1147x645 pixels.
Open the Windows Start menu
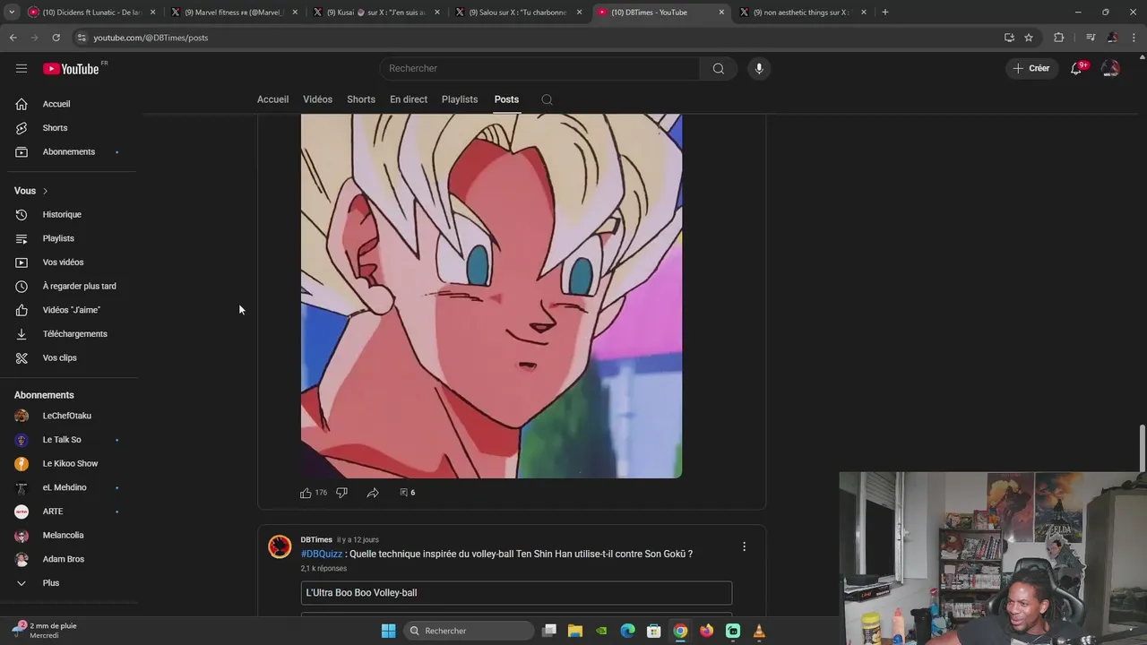[x=388, y=631]
